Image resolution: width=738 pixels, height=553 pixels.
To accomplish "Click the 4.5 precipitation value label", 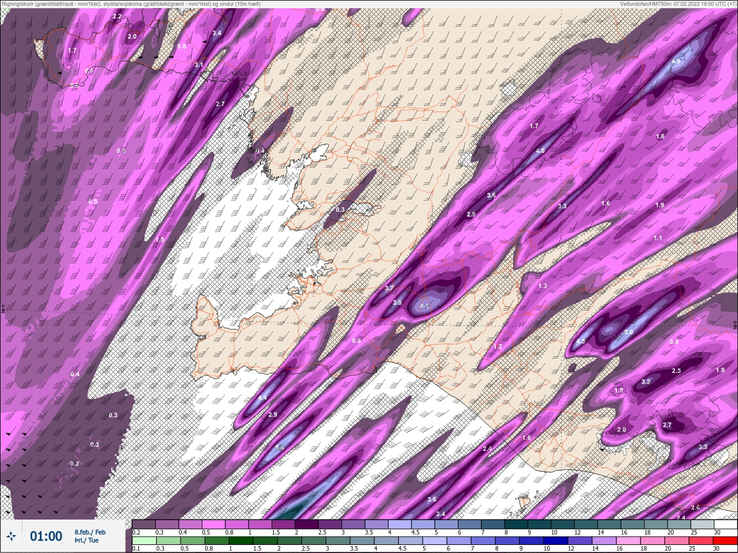I will (581, 341).
